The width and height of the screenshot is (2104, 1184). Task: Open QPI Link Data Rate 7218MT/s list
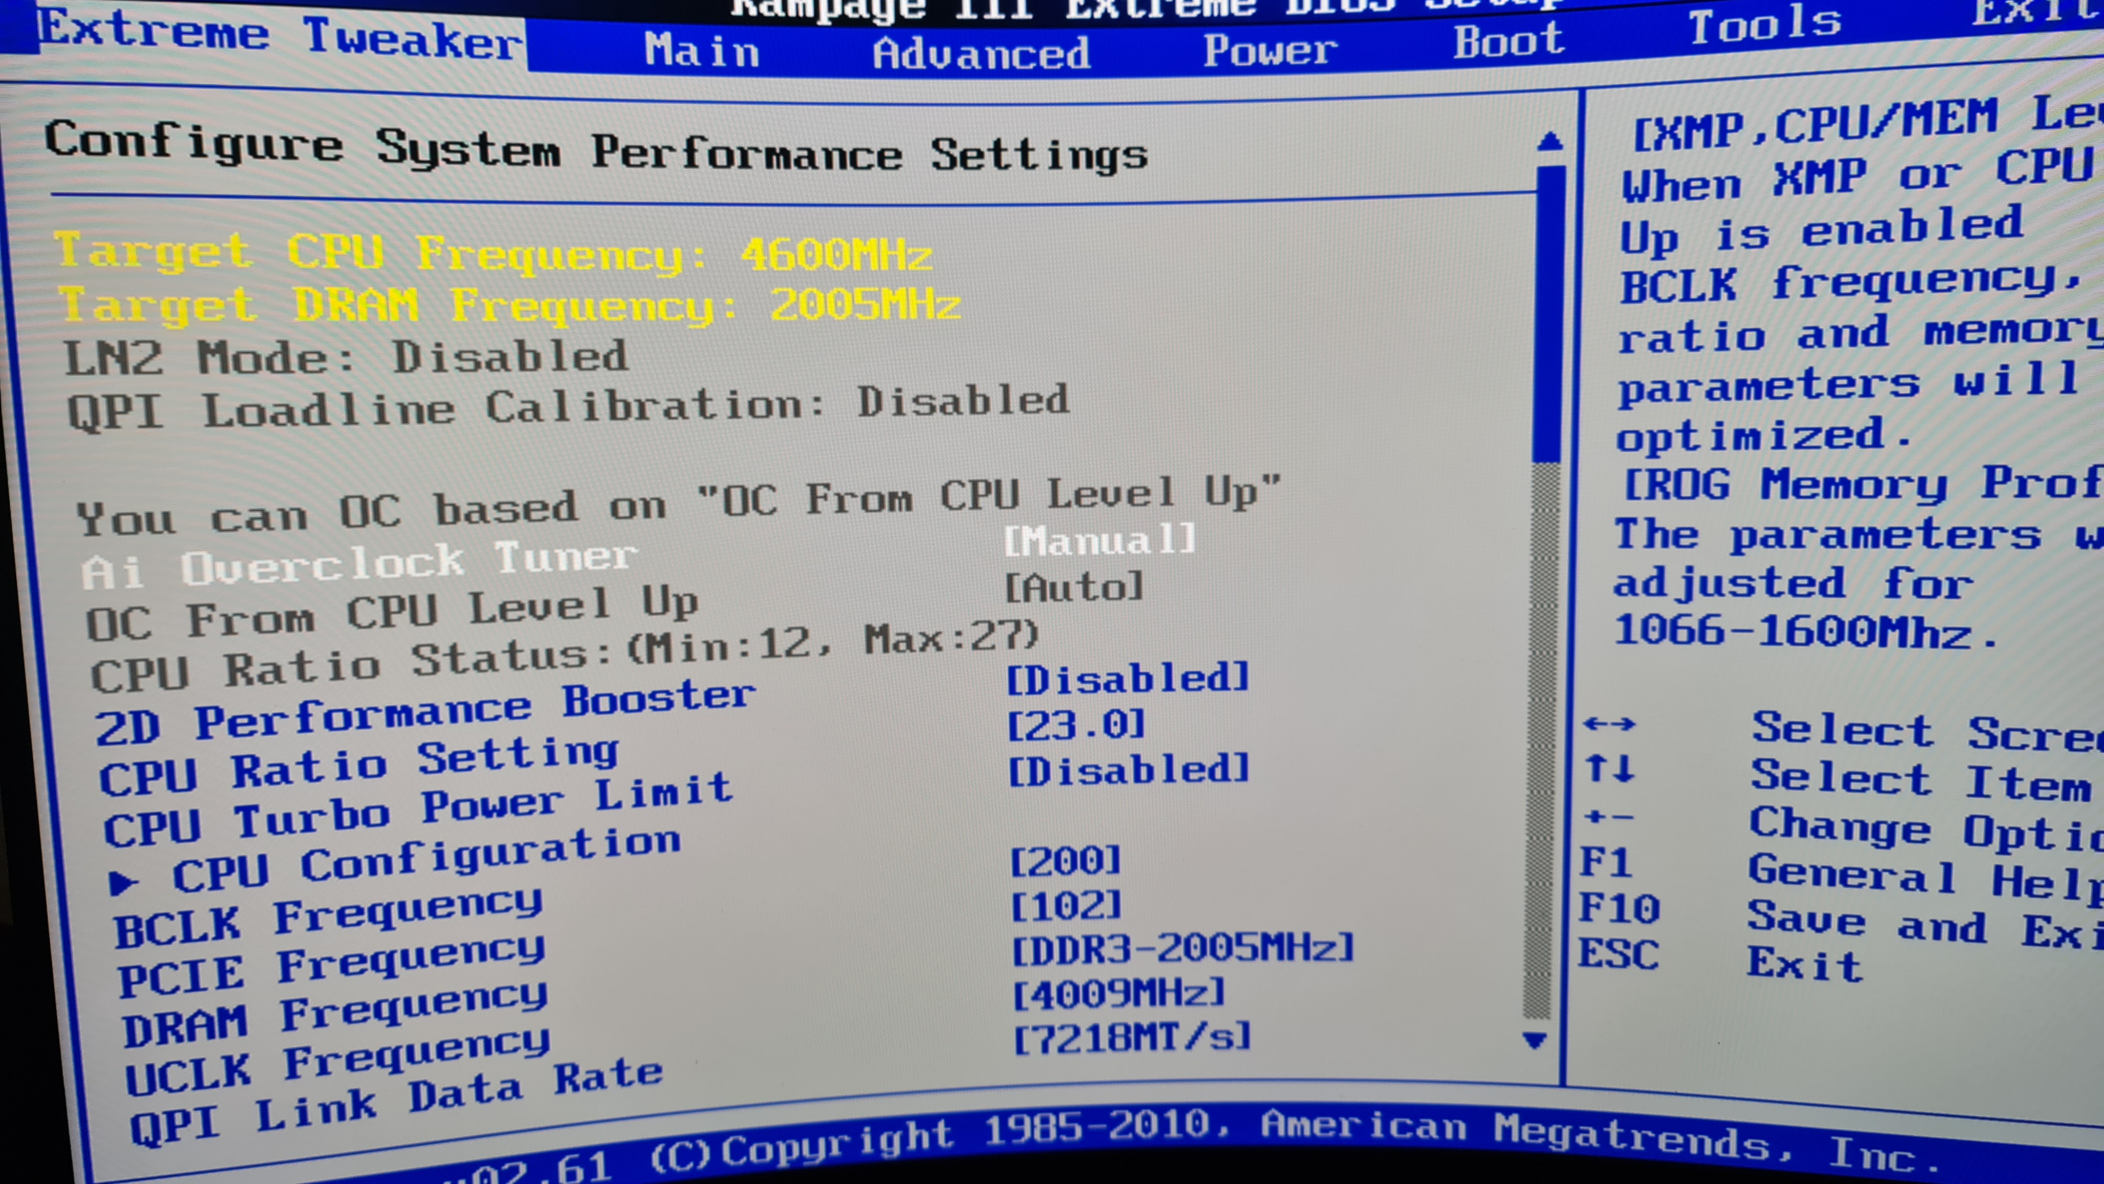(x=1131, y=1039)
